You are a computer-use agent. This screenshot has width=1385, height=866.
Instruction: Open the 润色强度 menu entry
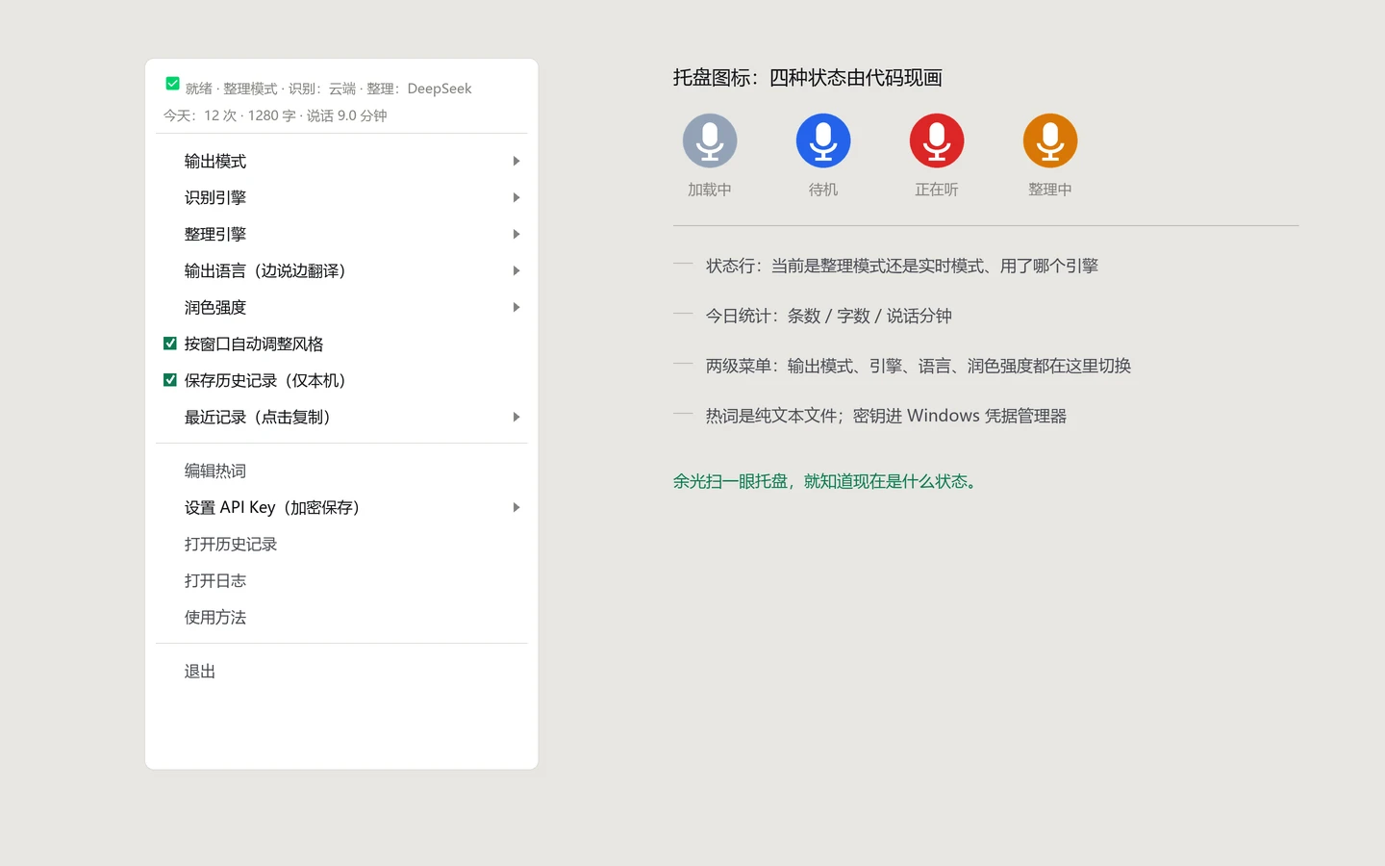coord(341,307)
